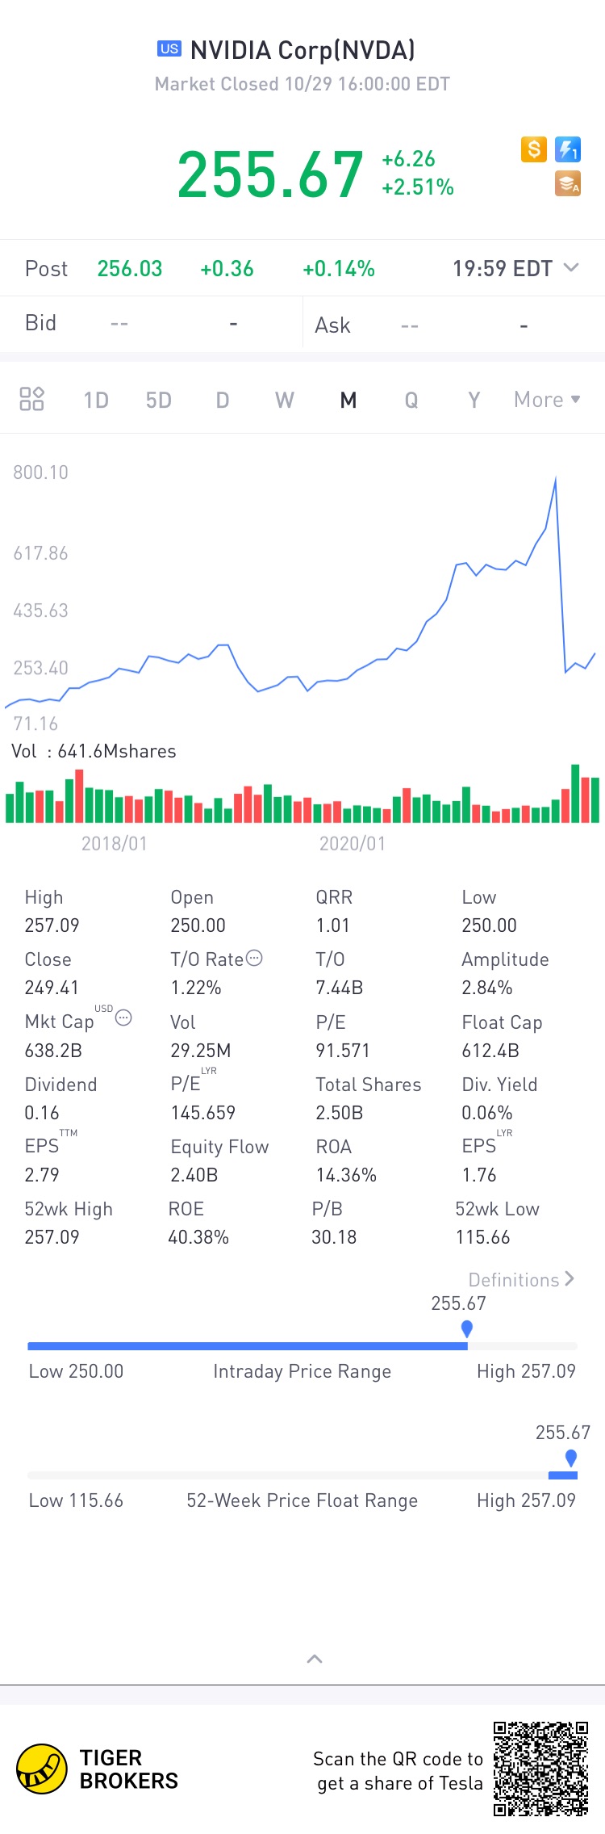Switch to the 5D chart tab
Screen dimensions: 605x1834
click(159, 401)
